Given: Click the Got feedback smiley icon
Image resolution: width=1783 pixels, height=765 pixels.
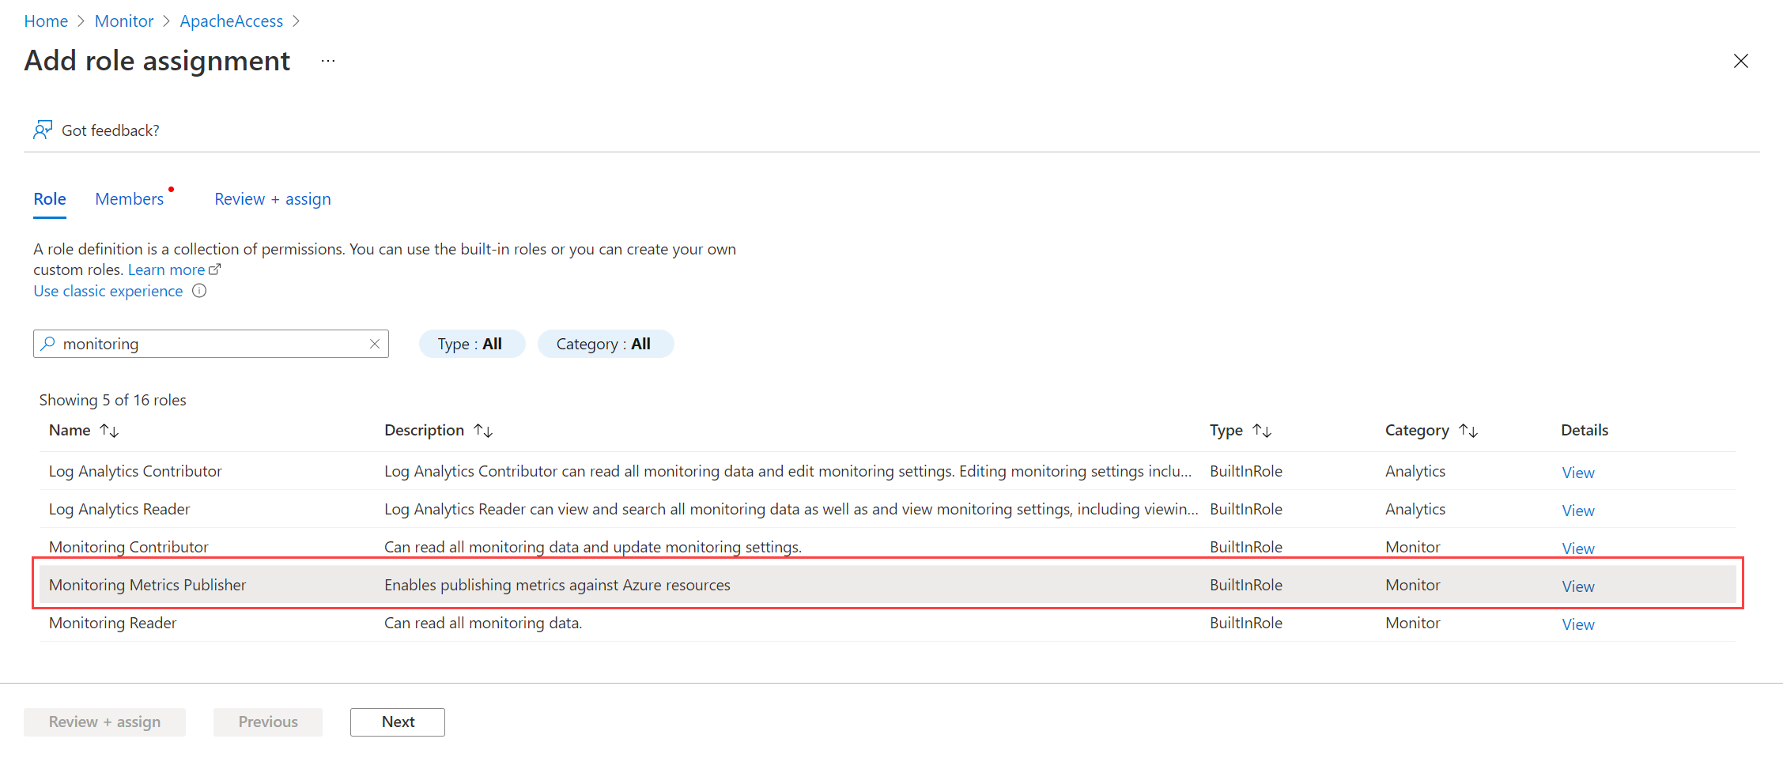Looking at the screenshot, I should point(43,130).
